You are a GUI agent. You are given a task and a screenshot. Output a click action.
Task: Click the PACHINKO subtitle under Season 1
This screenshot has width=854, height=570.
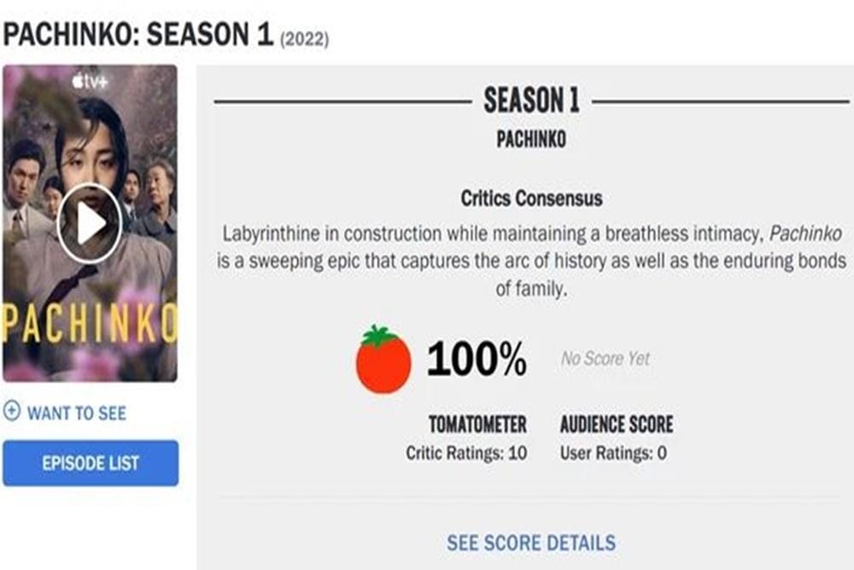[531, 140]
